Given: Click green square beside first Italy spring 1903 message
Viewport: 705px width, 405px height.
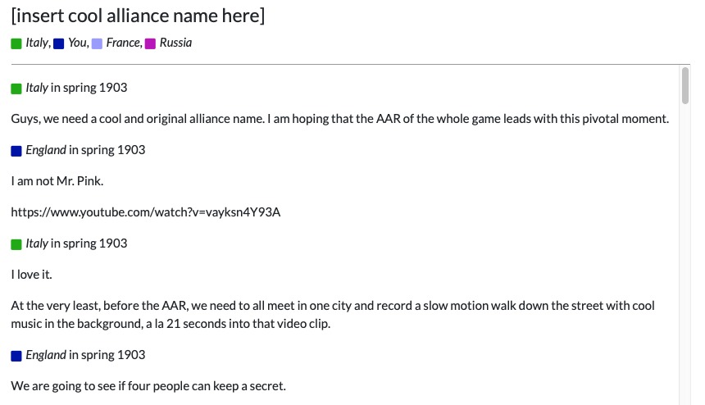Looking at the screenshot, I should click(x=16, y=89).
